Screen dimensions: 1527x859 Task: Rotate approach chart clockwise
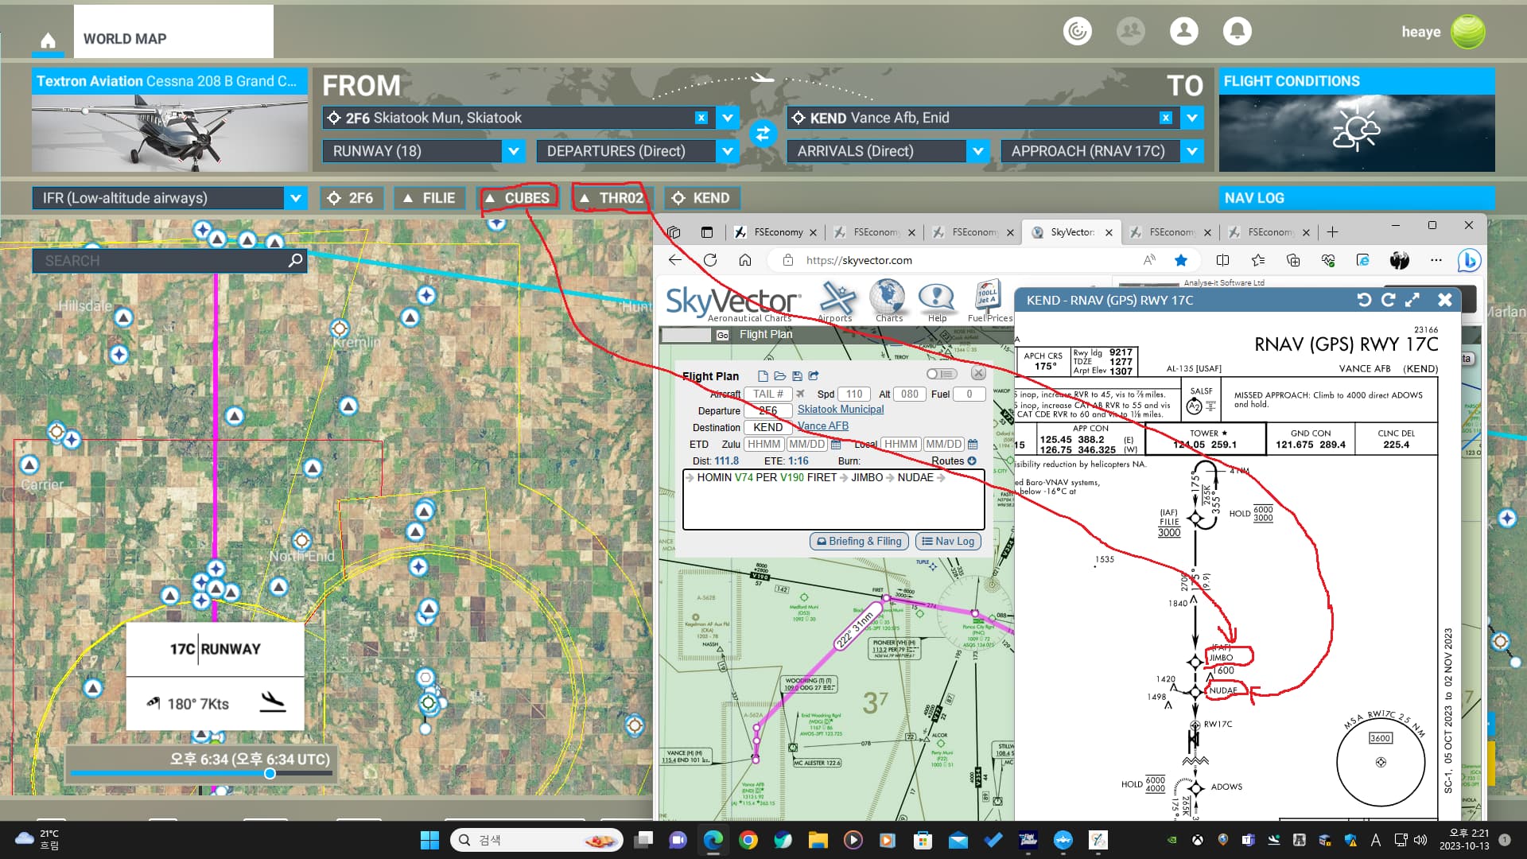click(x=1389, y=300)
